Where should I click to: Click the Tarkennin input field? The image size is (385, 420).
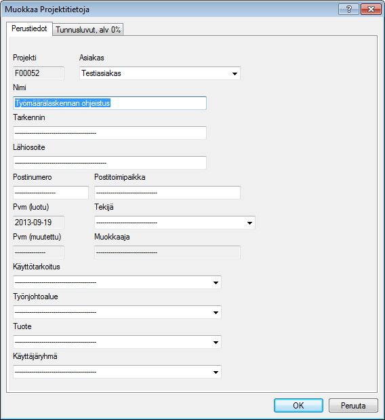click(x=110, y=133)
